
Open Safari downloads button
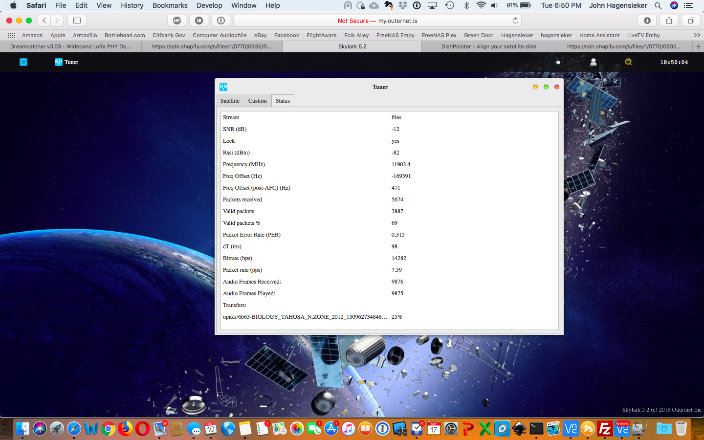pos(647,21)
